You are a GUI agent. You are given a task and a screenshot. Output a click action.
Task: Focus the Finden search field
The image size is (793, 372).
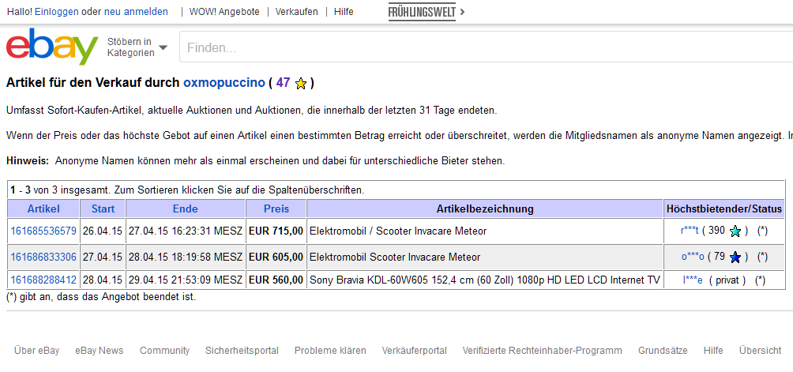tap(486, 48)
